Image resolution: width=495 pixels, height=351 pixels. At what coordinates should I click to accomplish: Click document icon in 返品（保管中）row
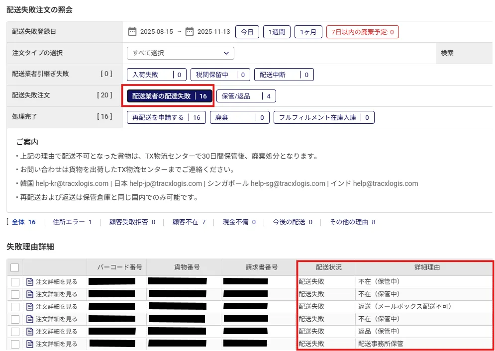[x=30, y=331]
